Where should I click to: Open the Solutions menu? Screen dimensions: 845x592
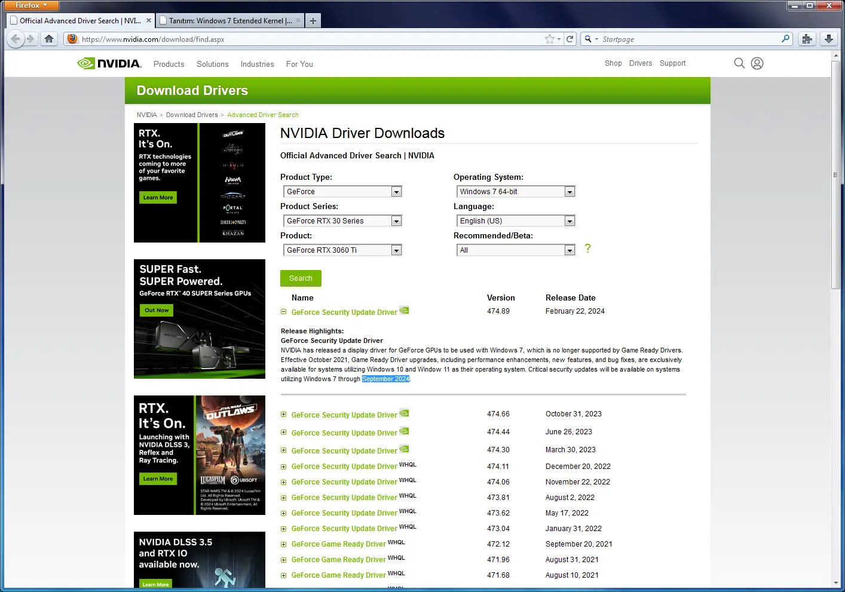(213, 64)
